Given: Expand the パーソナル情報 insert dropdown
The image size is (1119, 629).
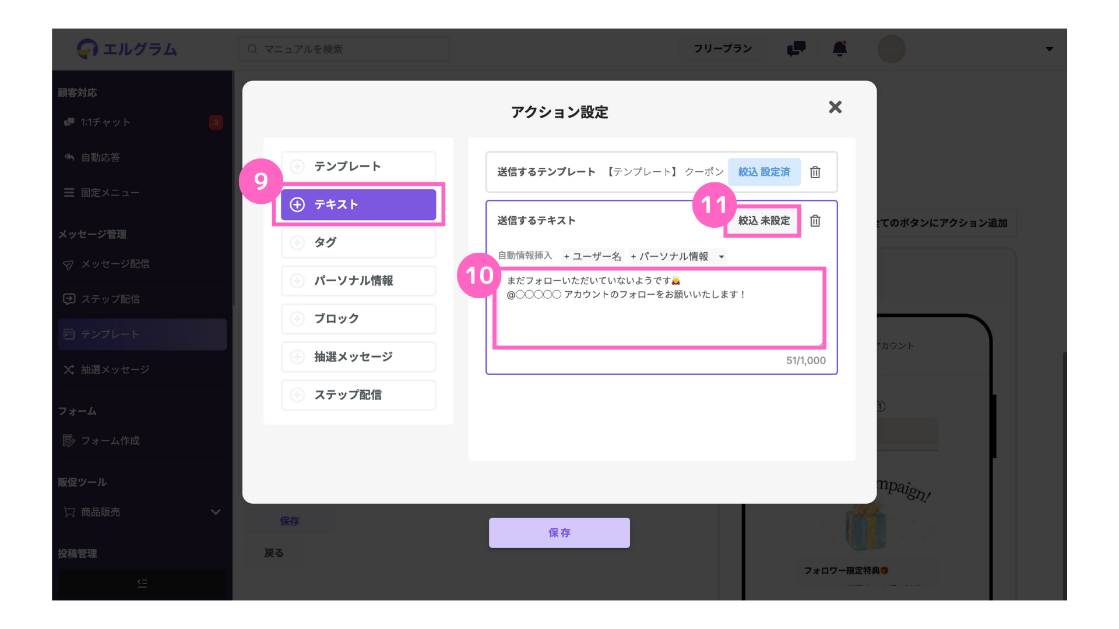Looking at the screenshot, I should pos(722,257).
